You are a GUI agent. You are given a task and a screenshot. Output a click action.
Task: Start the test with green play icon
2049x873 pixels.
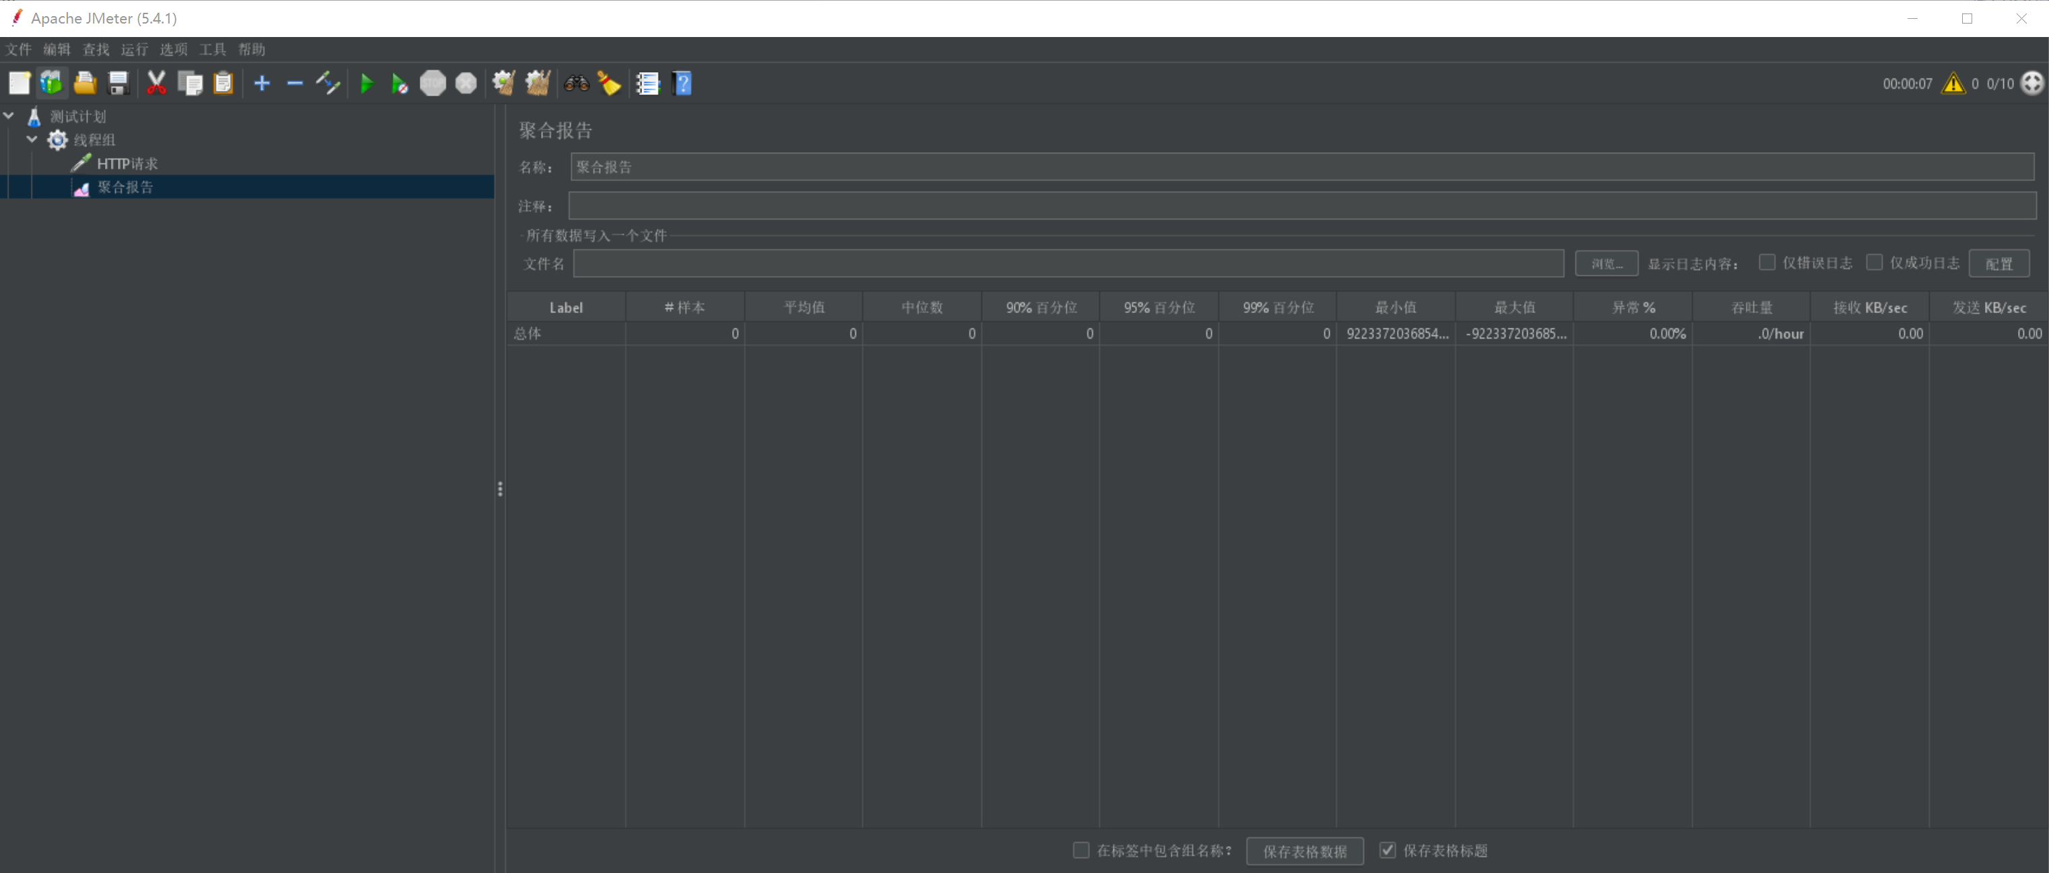coord(366,83)
